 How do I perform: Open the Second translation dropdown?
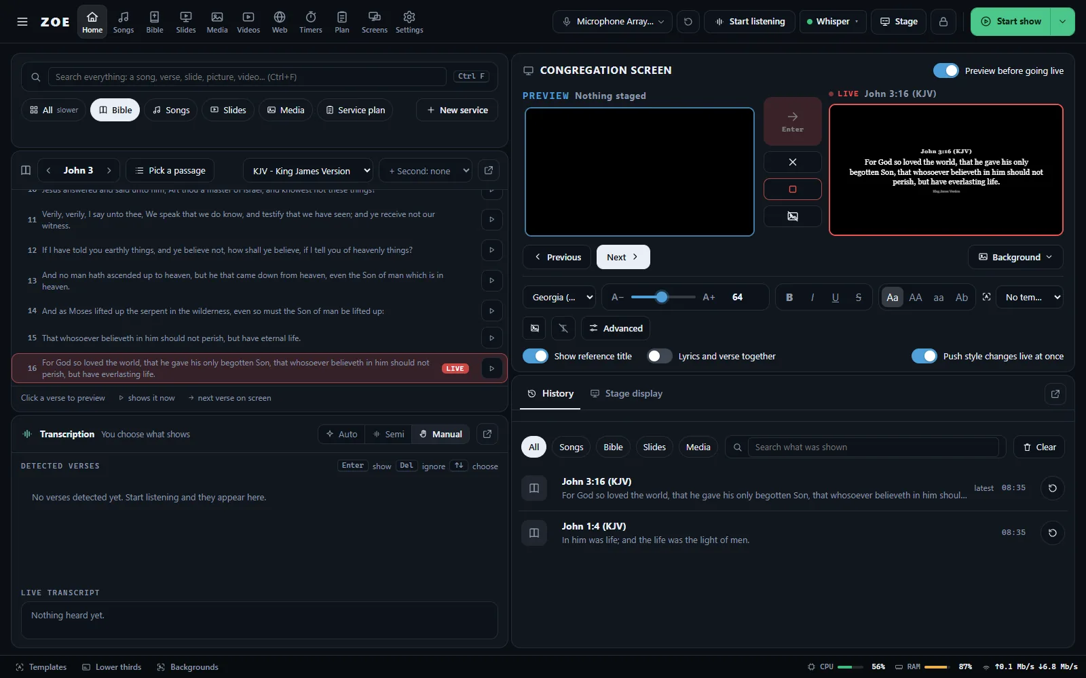[426, 170]
